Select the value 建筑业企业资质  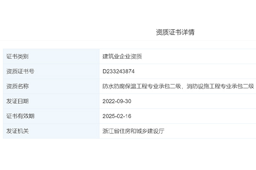click(x=122, y=56)
